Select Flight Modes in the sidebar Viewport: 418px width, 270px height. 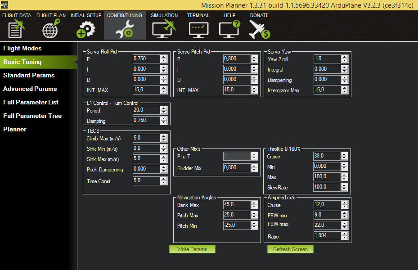click(x=22, y=48)
